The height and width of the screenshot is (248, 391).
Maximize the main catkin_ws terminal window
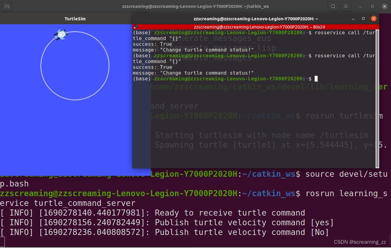click(x=373, y=6)
